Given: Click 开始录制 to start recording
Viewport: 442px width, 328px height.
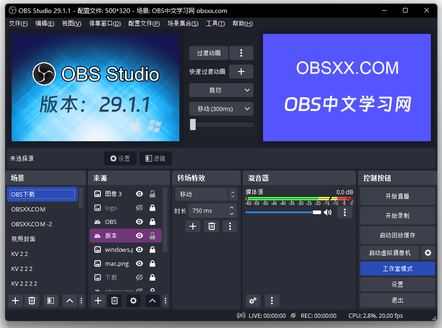Looking at the screenshot, I should coord(397,216).
